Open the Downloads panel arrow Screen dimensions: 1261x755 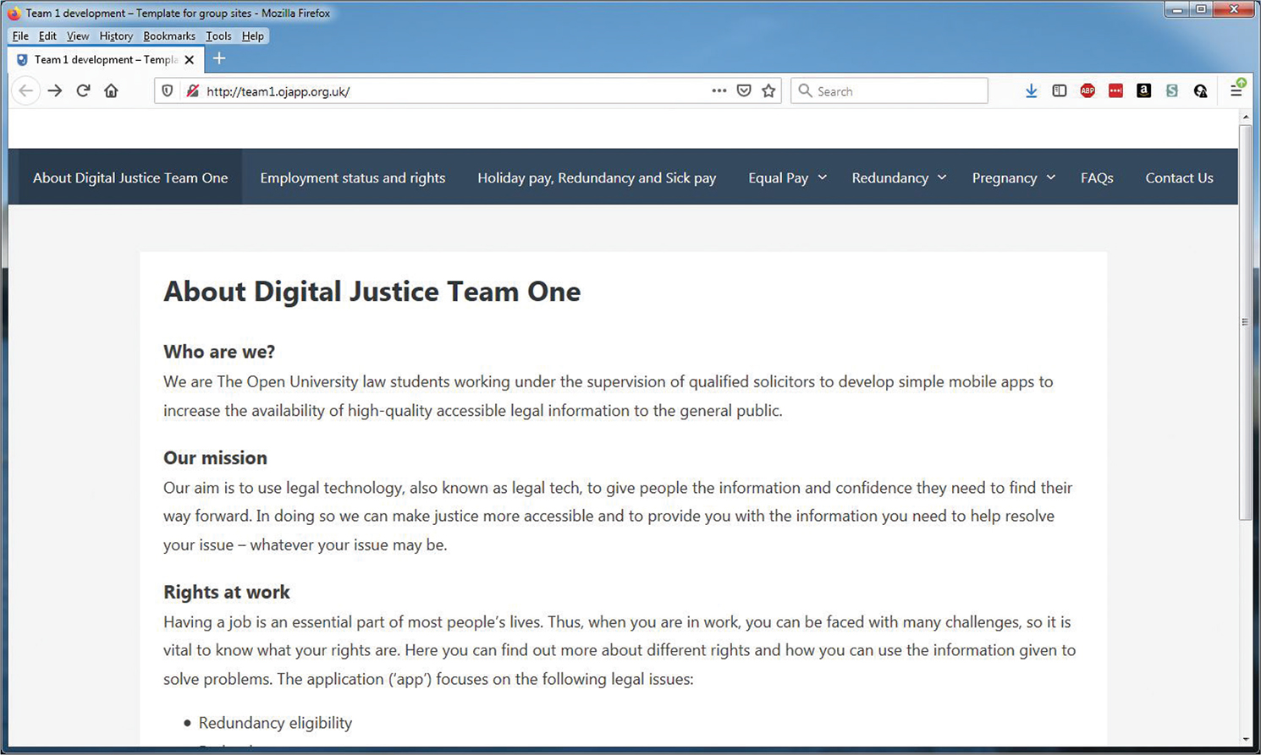tap(1031, 90)
